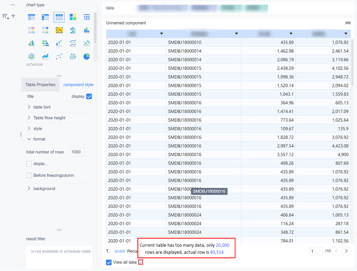Choose the 123 KPI indicator chart
The height and width of the screenshot is (271, 357).
[x=87, y=17]
